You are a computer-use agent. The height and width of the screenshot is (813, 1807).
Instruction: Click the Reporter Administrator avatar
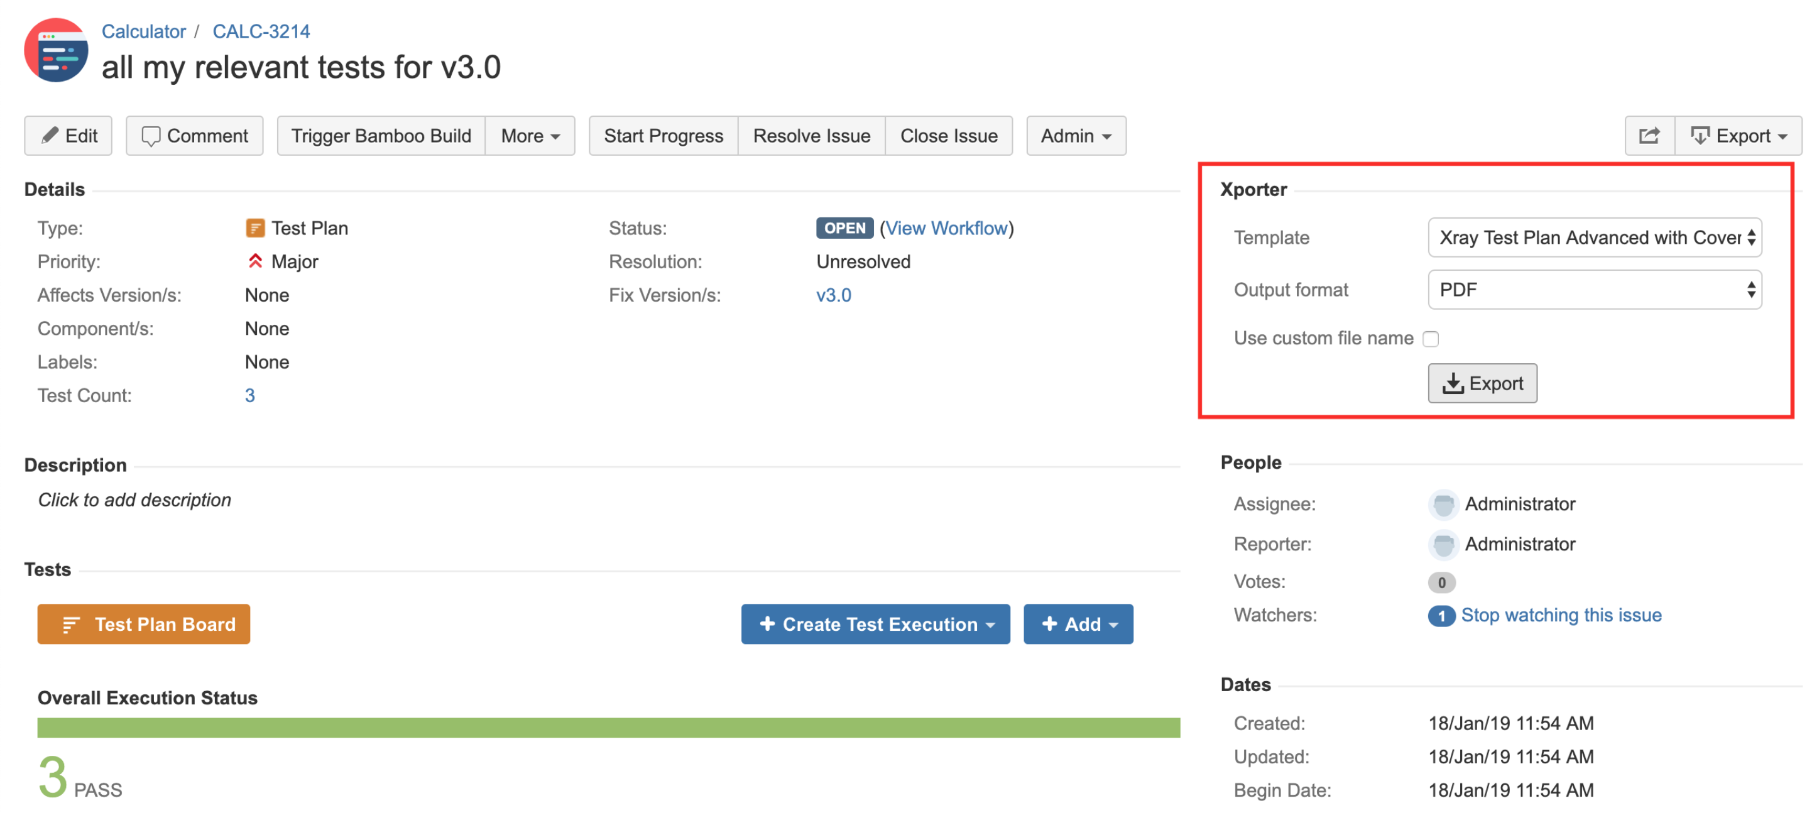1443,543
